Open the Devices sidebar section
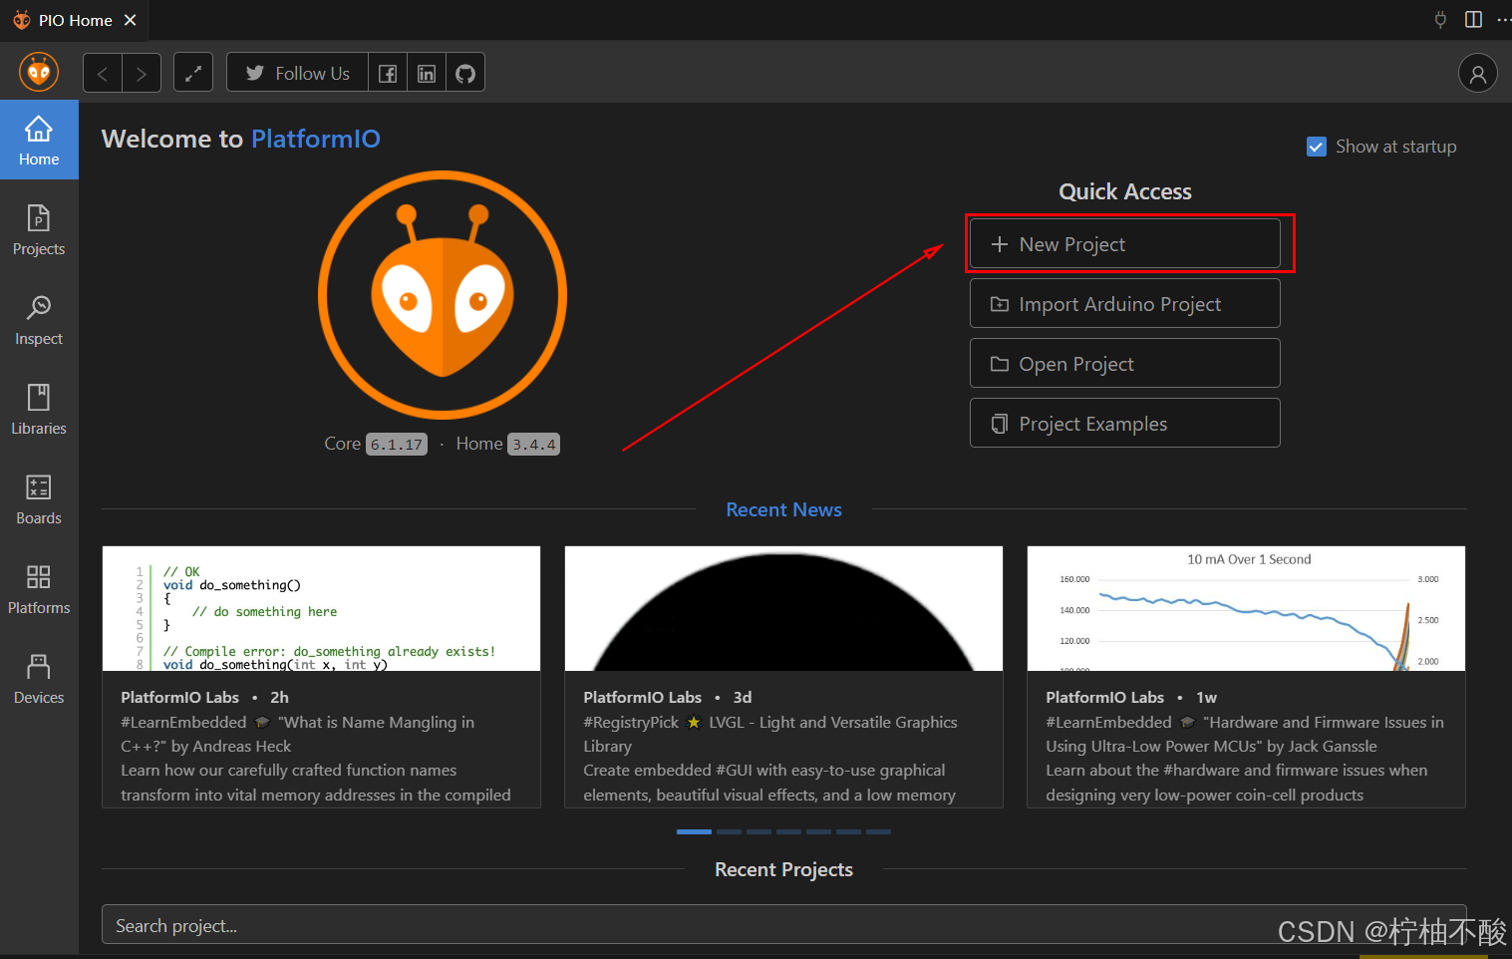The image size is (1512, 959). pyautogui.click(x=39, y=679)
